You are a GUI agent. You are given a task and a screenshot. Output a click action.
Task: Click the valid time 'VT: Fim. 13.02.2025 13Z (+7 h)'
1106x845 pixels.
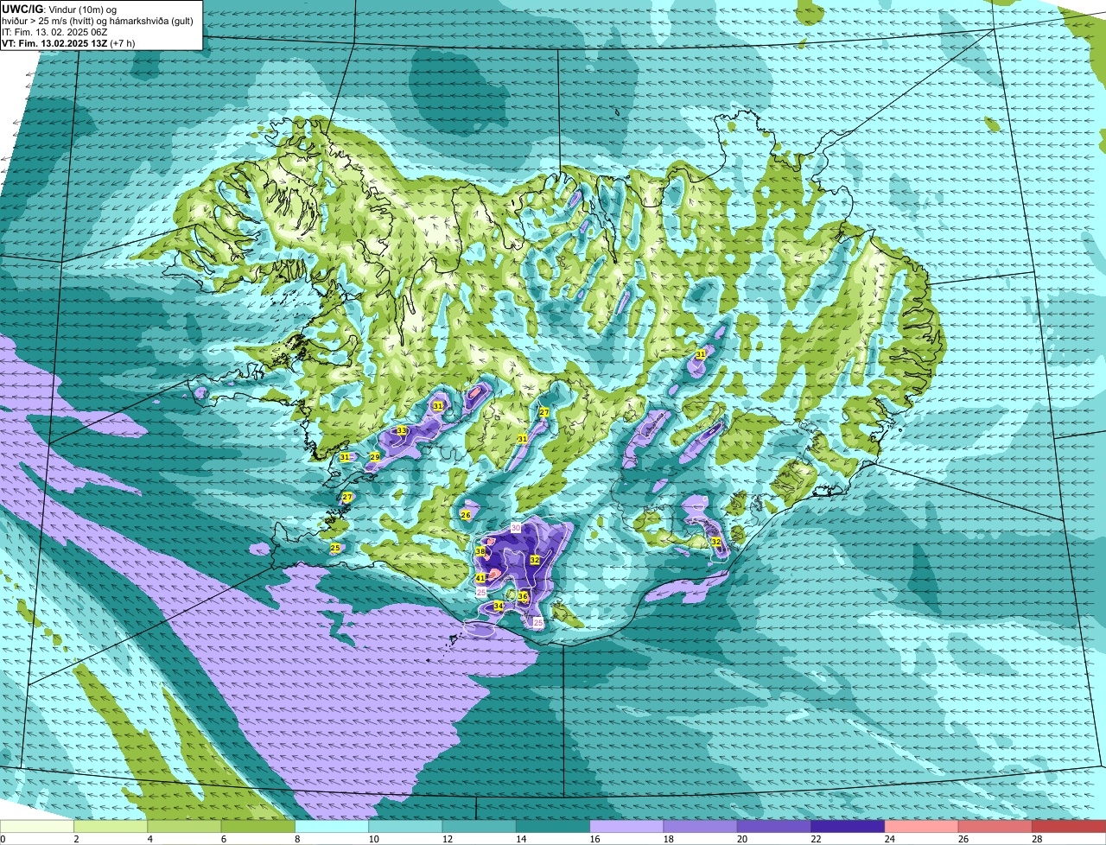click(x=68, y=43)
